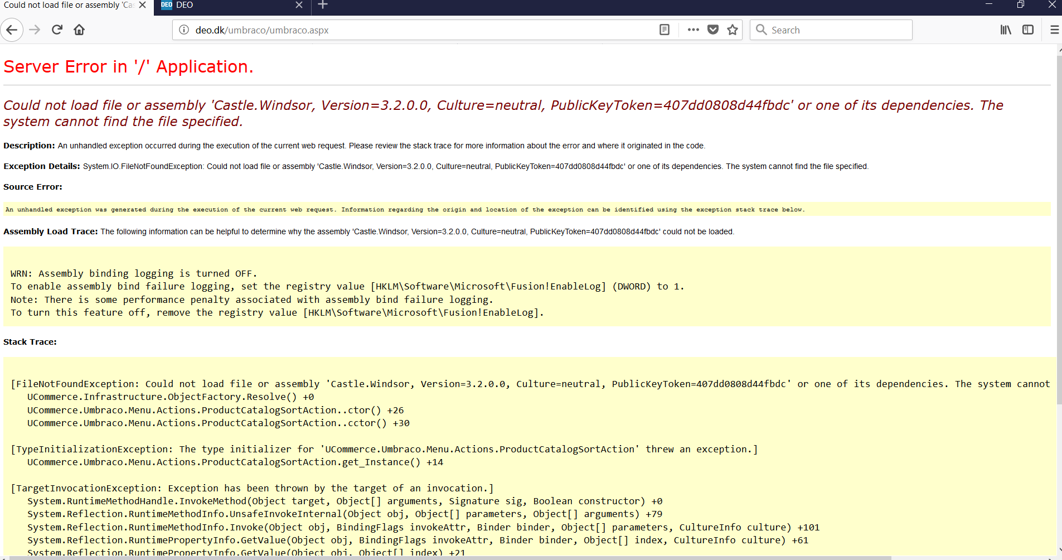Click the search magnifier icon
1062x560 pixels.
762,30
